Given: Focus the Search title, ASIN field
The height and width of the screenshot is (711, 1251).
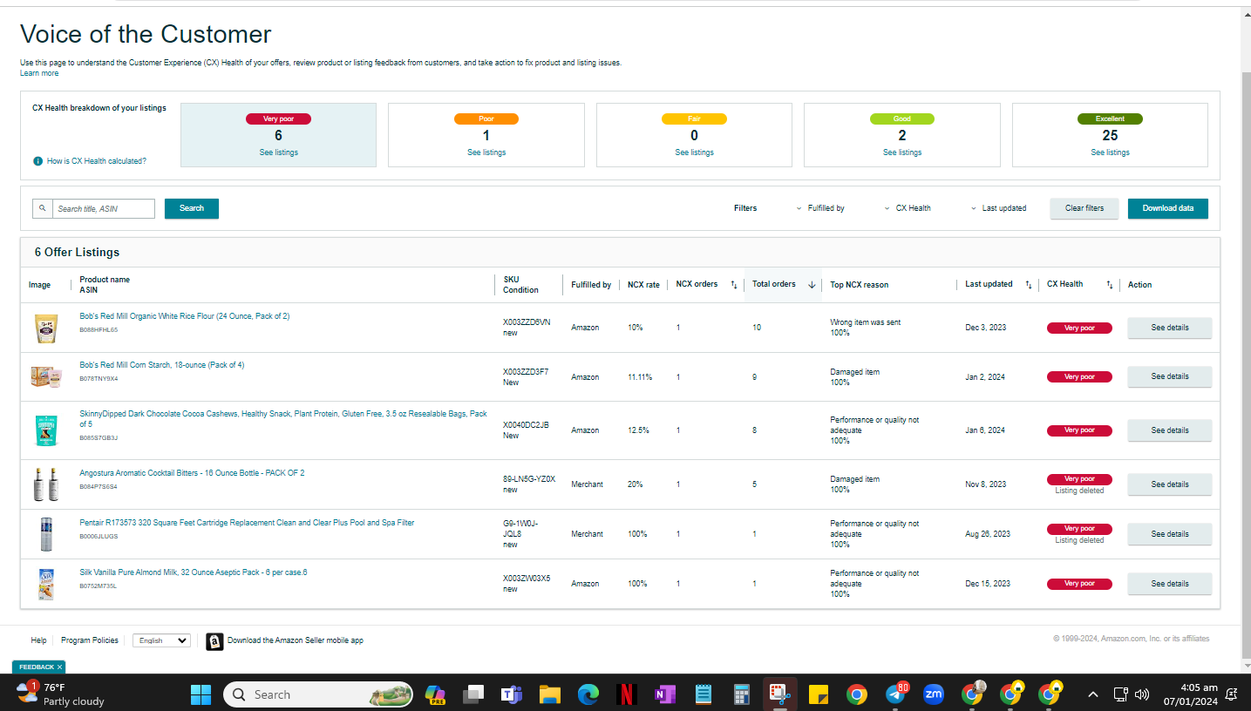Looking at the screenshot, I should (104, 208).
